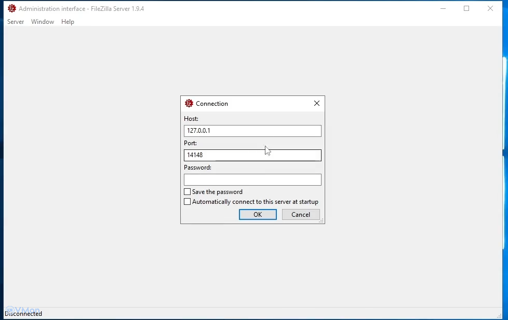
Task: Click the FileZilla icon in Connection dialog title
Action: (189, 103)
